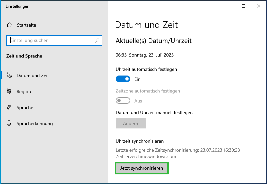Focus the Einstellung suchen search field
This screenshot has width=267, height=184.
tap(54, 41)
